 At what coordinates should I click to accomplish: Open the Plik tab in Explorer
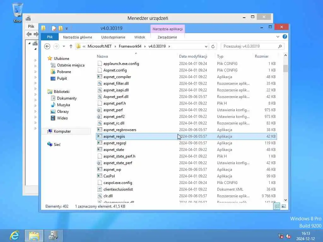point(50,37)
